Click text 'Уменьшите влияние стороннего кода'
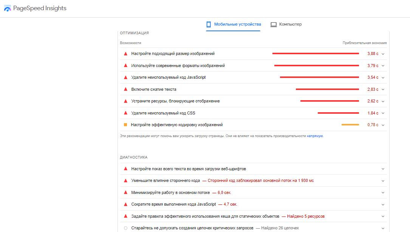The height and width of the screenshot is (232, 410). pos(166,180)
